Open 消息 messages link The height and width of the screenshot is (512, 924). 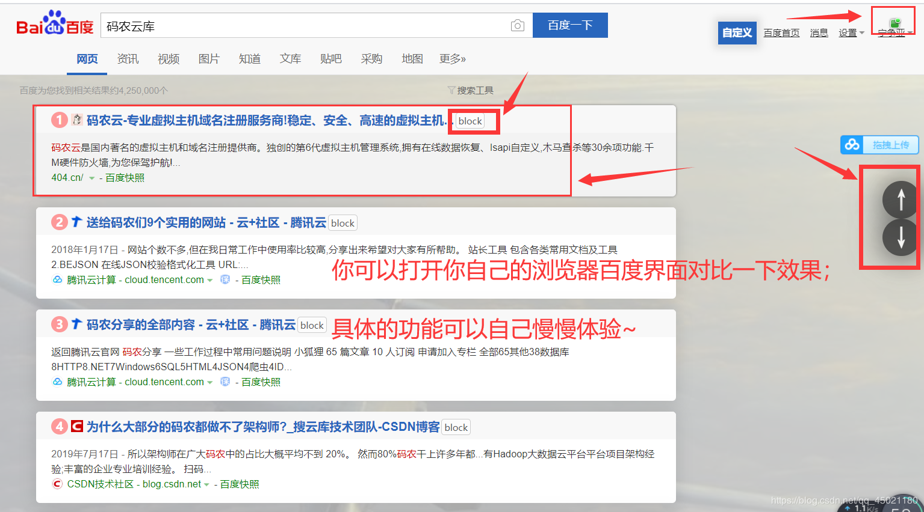tap(819, 33)
